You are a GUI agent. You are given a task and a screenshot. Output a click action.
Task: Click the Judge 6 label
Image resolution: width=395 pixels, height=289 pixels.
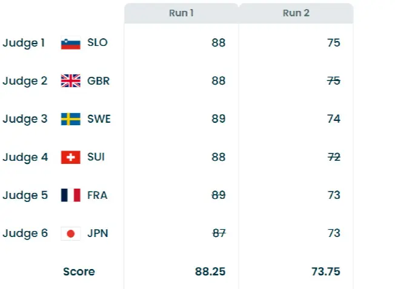pos(25,233)
